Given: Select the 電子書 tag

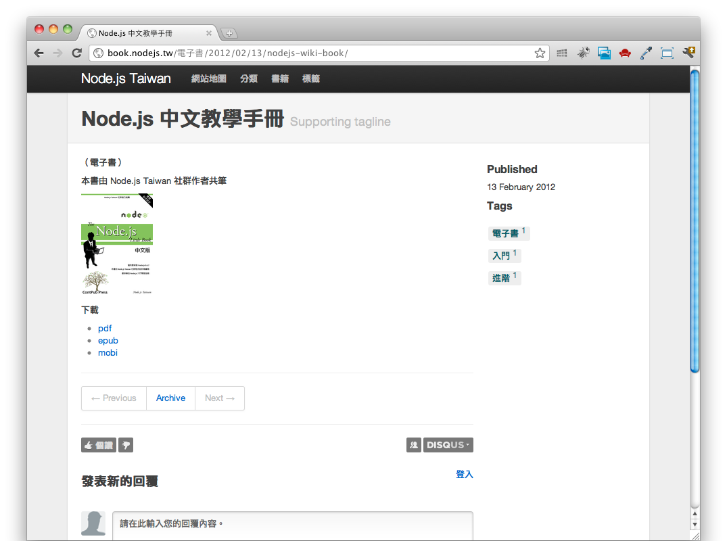Looking at the screenshot, I should click(509, 233).
